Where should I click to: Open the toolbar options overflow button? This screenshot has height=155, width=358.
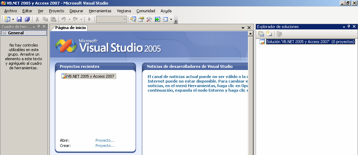tap(176, 21)
